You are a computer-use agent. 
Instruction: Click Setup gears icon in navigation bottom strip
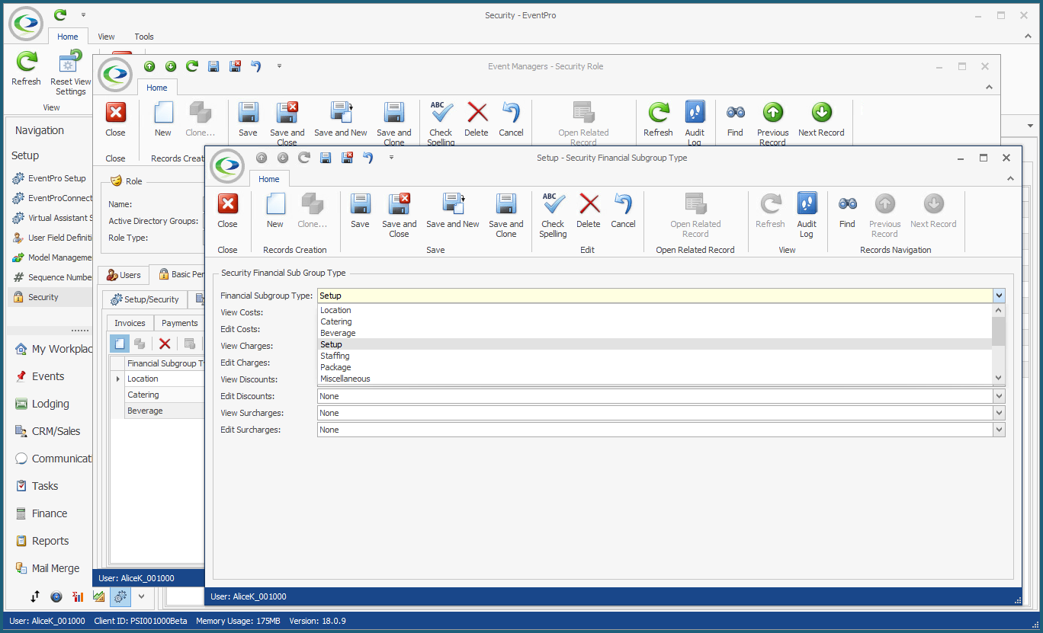coord(120,596)
